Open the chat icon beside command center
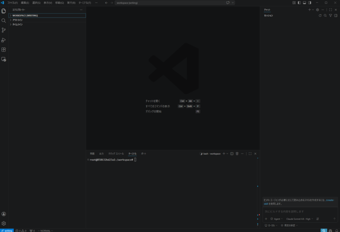This screenshot has width=340, height=232. [228, 3]
